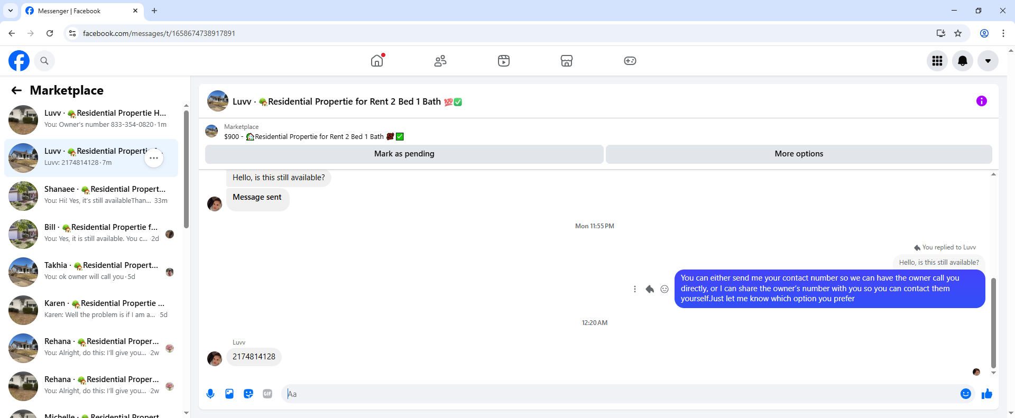Bookmark this page with the star icon
1015x418 pixels.
coord(958,33)
